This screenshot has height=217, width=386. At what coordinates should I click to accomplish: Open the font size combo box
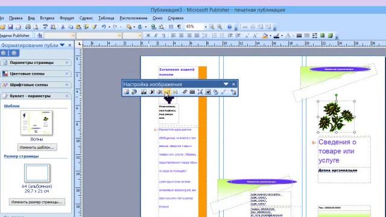tap(133, 36)
